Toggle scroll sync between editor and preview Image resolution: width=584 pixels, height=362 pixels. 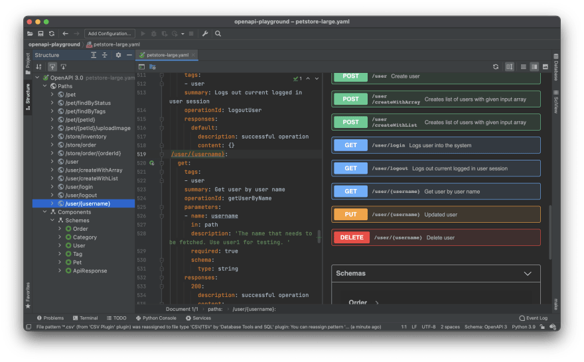point(510,66)
